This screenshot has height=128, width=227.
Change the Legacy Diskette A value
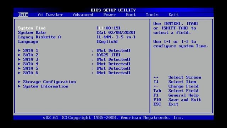(x=116, y=37)
